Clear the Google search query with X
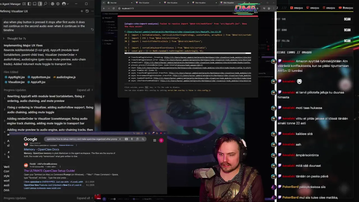 point(120,139)
